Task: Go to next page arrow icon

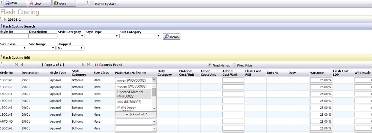Action: 83,65
